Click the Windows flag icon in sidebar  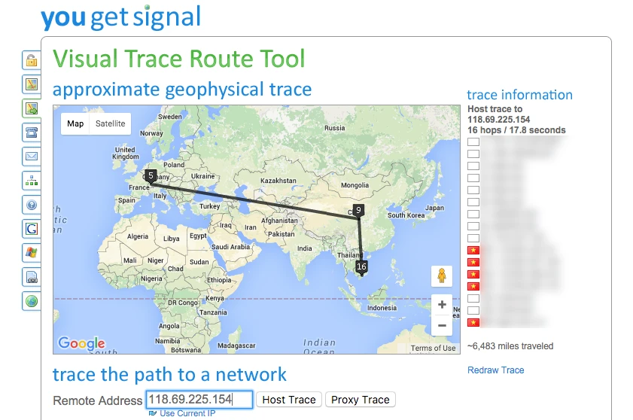[x=31, y=253]
